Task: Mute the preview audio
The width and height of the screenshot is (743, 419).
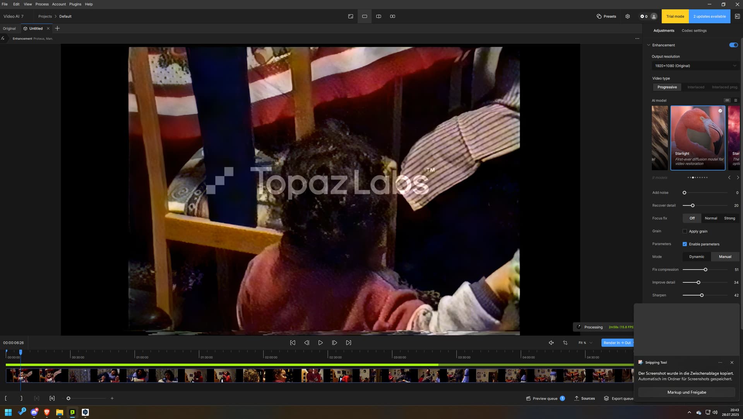Action: point(551,343)
